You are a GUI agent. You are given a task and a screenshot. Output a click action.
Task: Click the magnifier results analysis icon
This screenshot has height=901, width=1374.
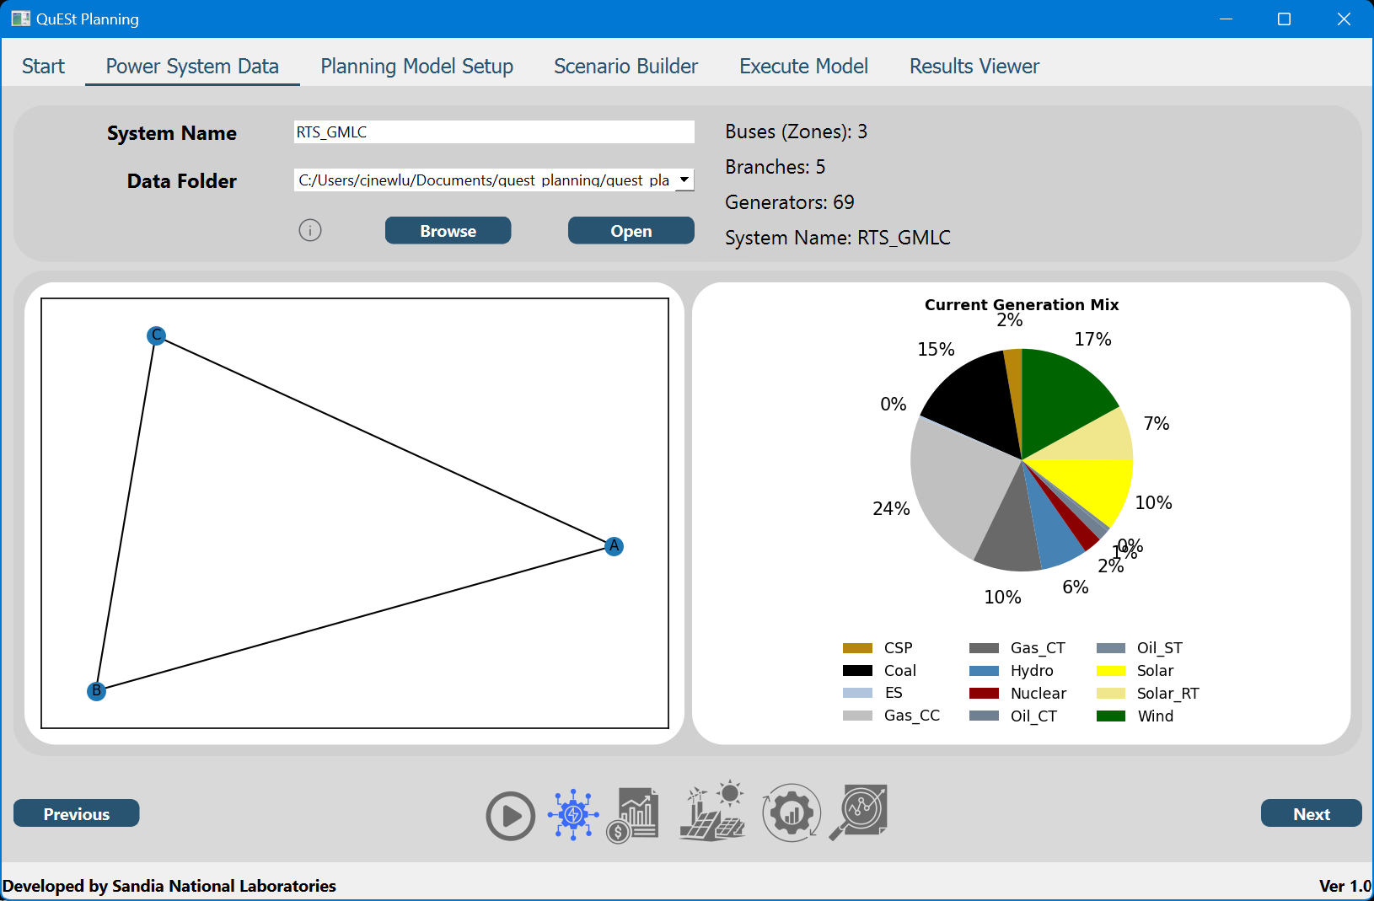858,813
